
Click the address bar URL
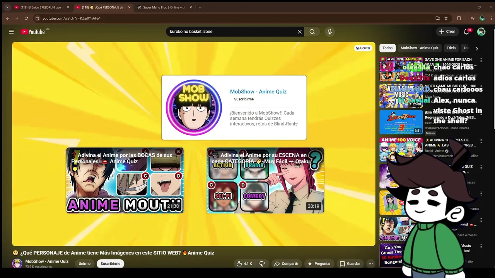pos(72,18)
